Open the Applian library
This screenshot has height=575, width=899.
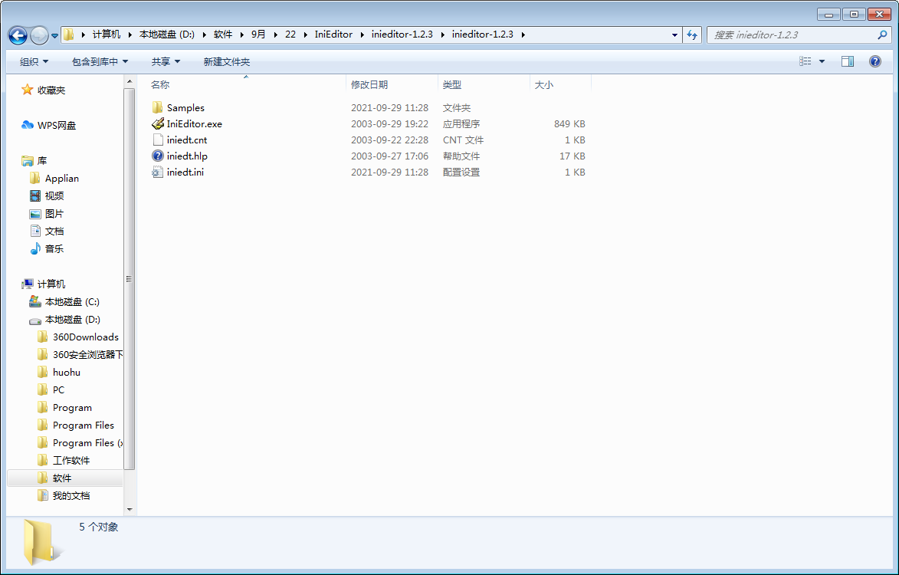coord(62,179)
